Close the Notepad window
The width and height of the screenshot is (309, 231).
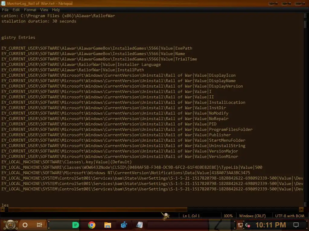coord(300,4)
